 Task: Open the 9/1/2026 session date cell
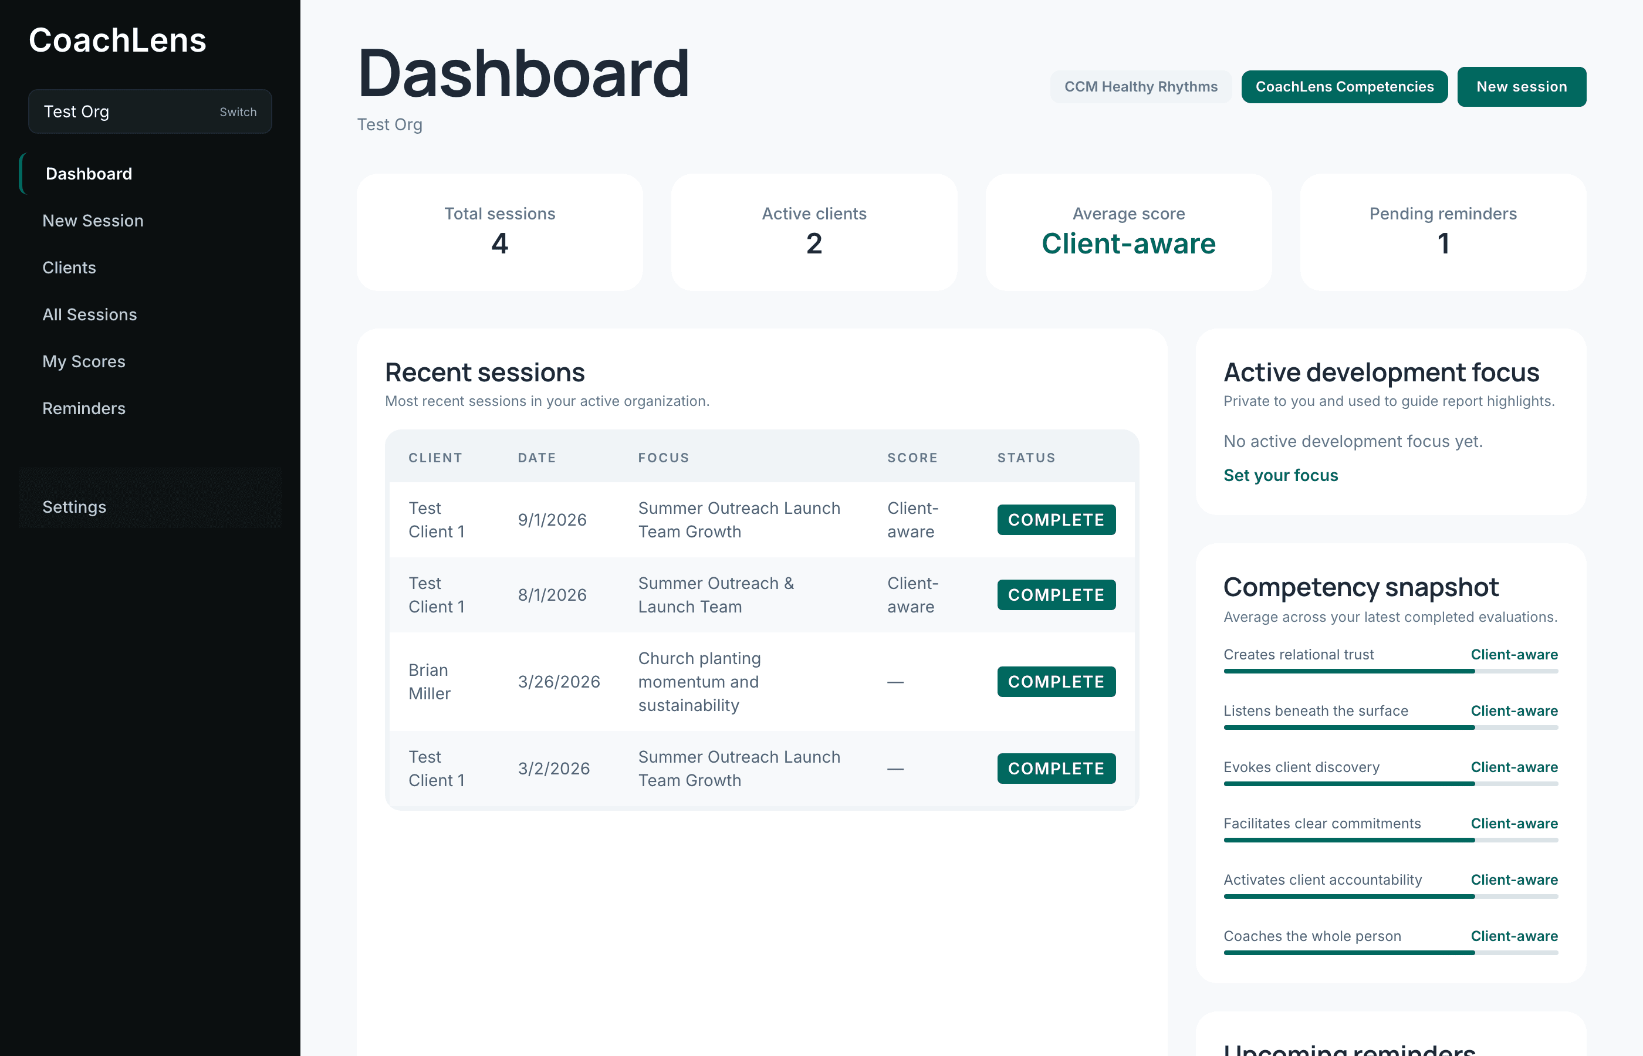(552, 520)
